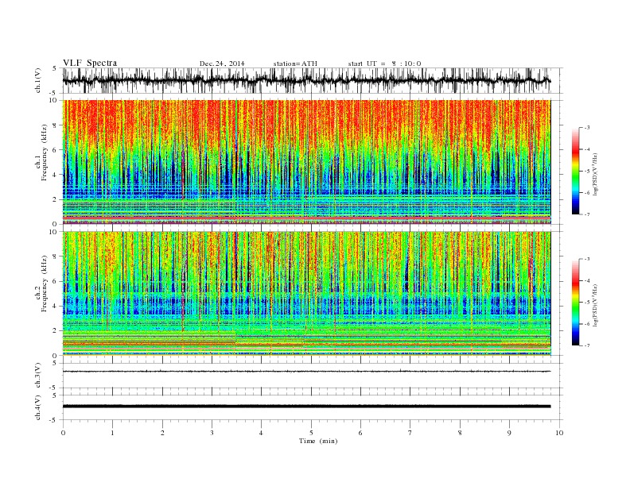Image resolution: width=630 pixels, height=486 pixels.
Task: Click the "ch.3(V)" axis label
Action: click(38, 376)
